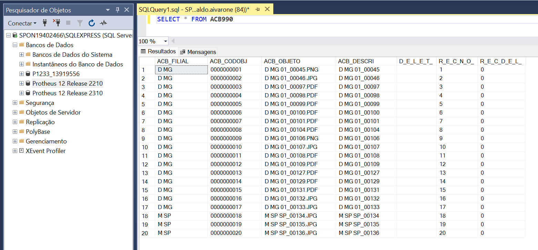Pin the Pesquisador de Objetos panel
The width and height of the screenshot is (538, 250).
point(118,10)
